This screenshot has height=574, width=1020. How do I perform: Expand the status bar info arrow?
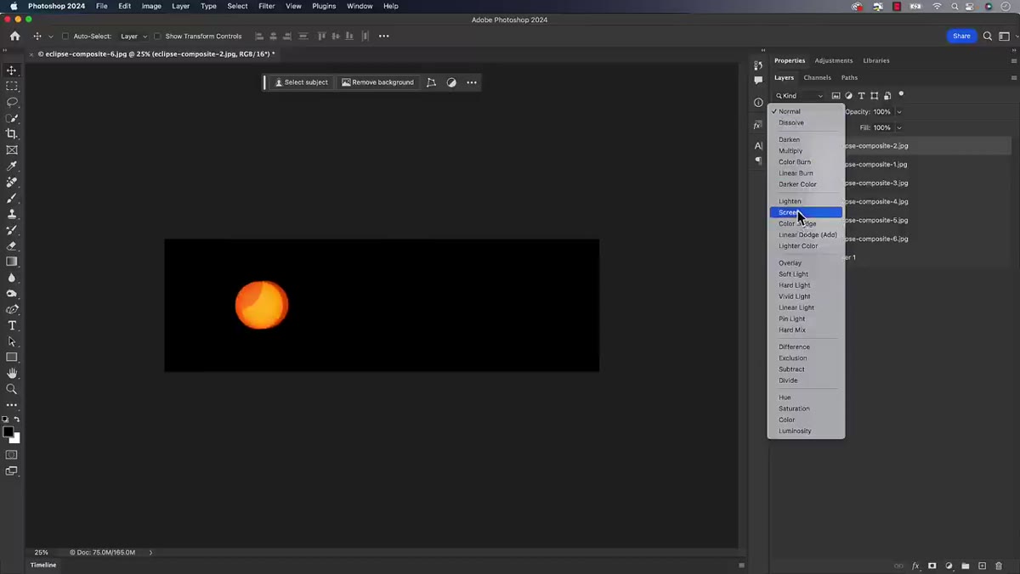pyautogui.click(x=150, y=553)
